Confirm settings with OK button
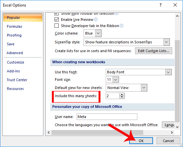Image resolution: width=183 pixels, height=147 pixels. pos(141,141)
